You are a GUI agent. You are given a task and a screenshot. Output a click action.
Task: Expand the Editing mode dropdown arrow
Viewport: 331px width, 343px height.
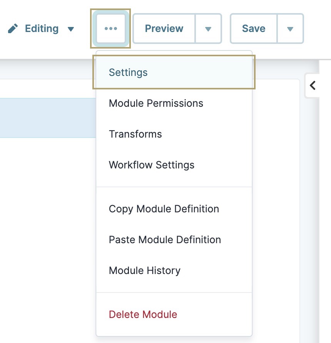tap(70, 29)
